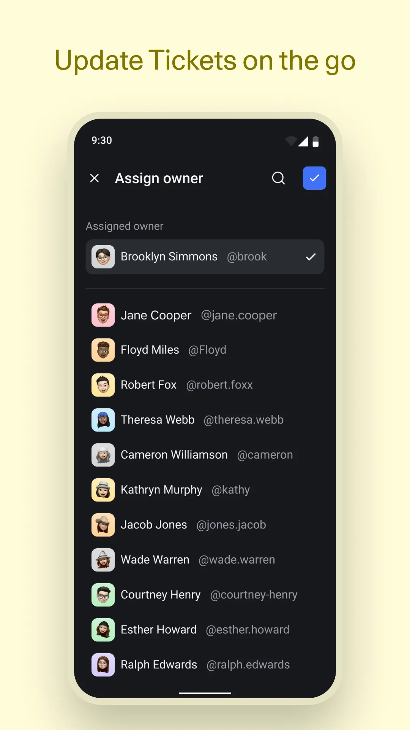This screenshot has height=730, width=410.
Task: Select the @jones.jacob username entry
Action: click(x=231, y=525)
